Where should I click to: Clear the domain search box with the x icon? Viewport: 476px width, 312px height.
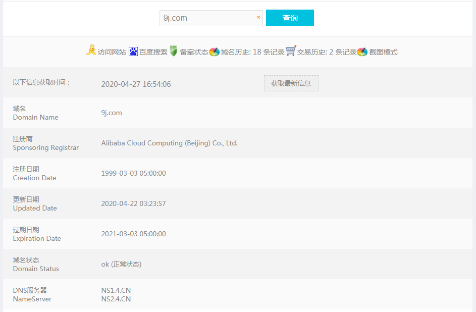point(258,18)
